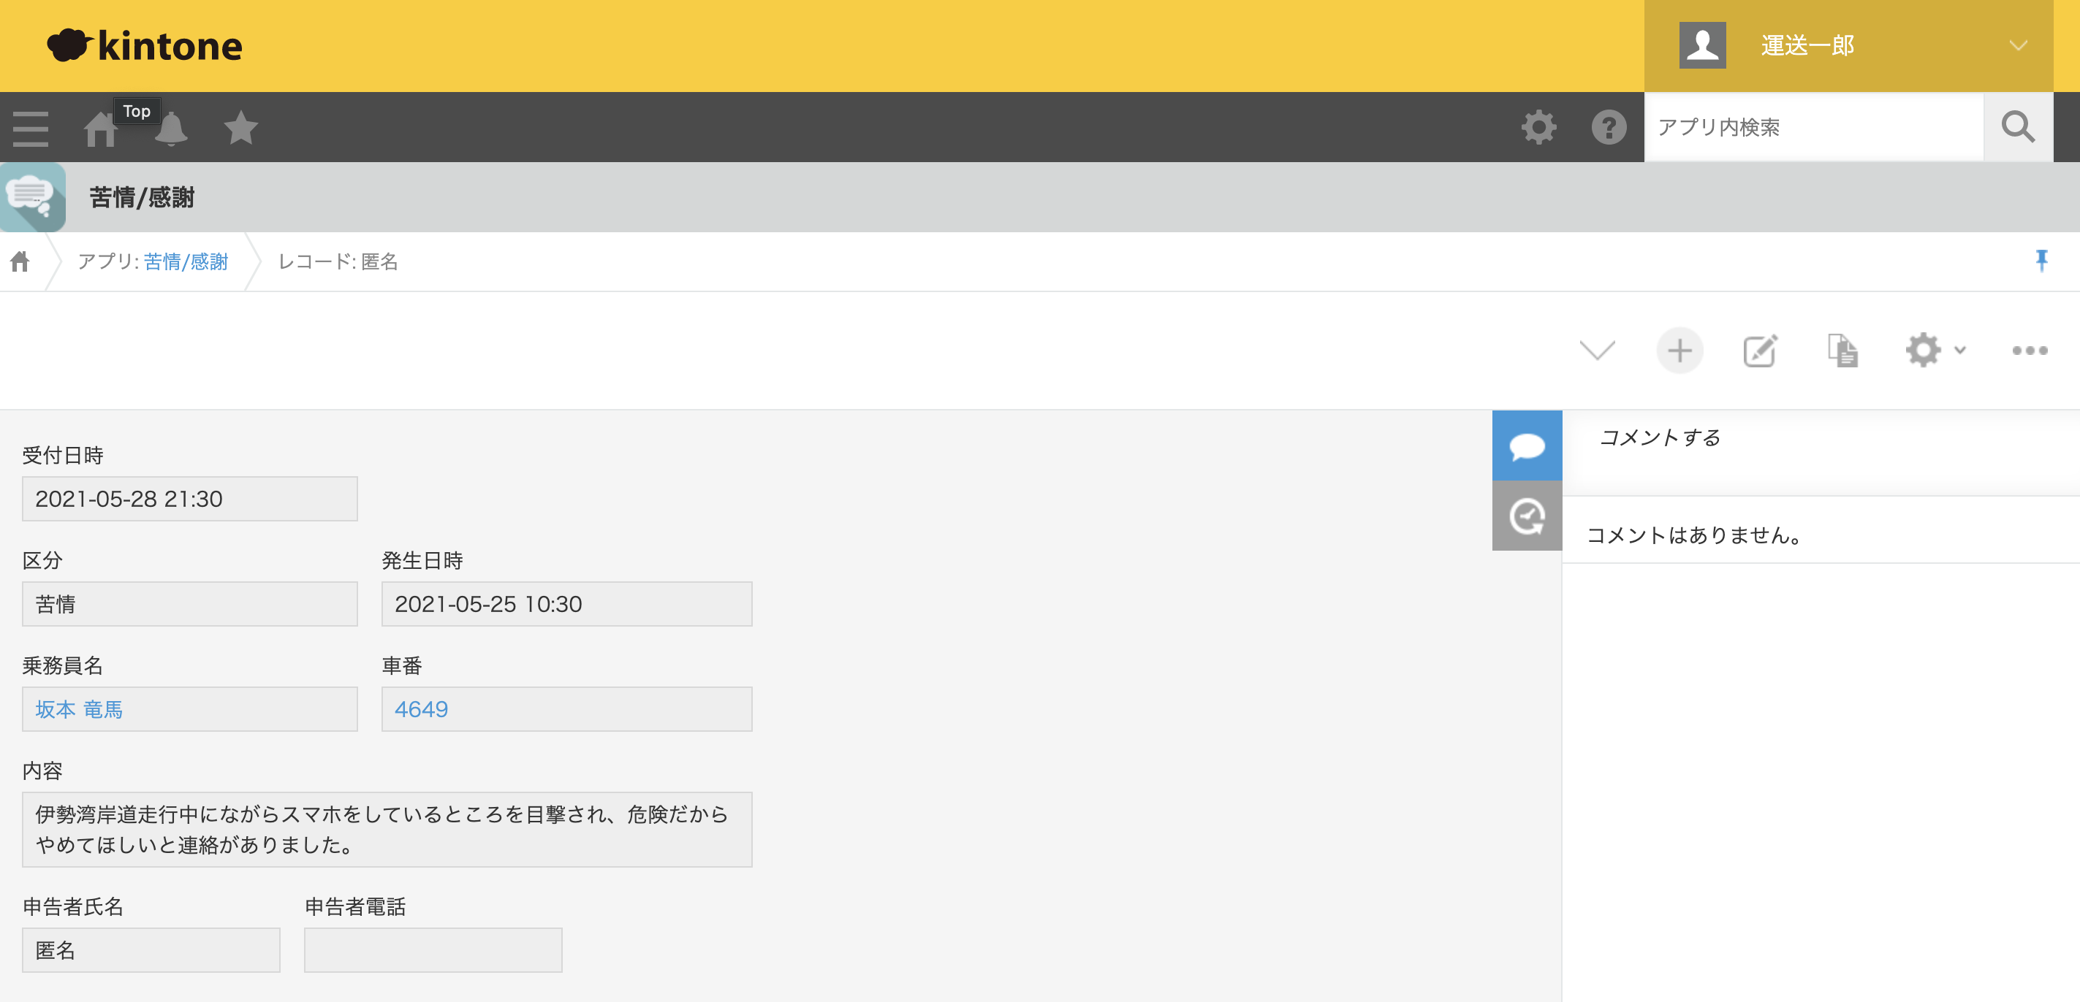The height and width of the screenshot is (1002, 2080).
Task: Go to next record with down chevron
Action: click(1596, 350)
